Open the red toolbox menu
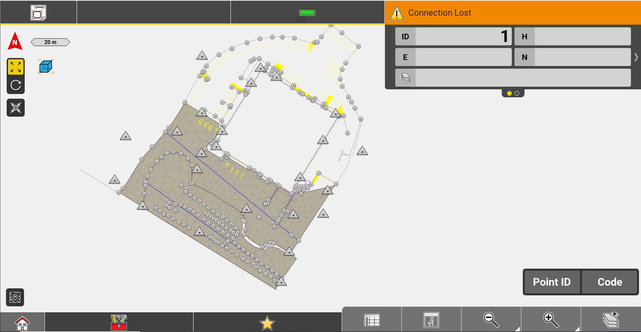 pyautogui.click(x=119, y=322)
